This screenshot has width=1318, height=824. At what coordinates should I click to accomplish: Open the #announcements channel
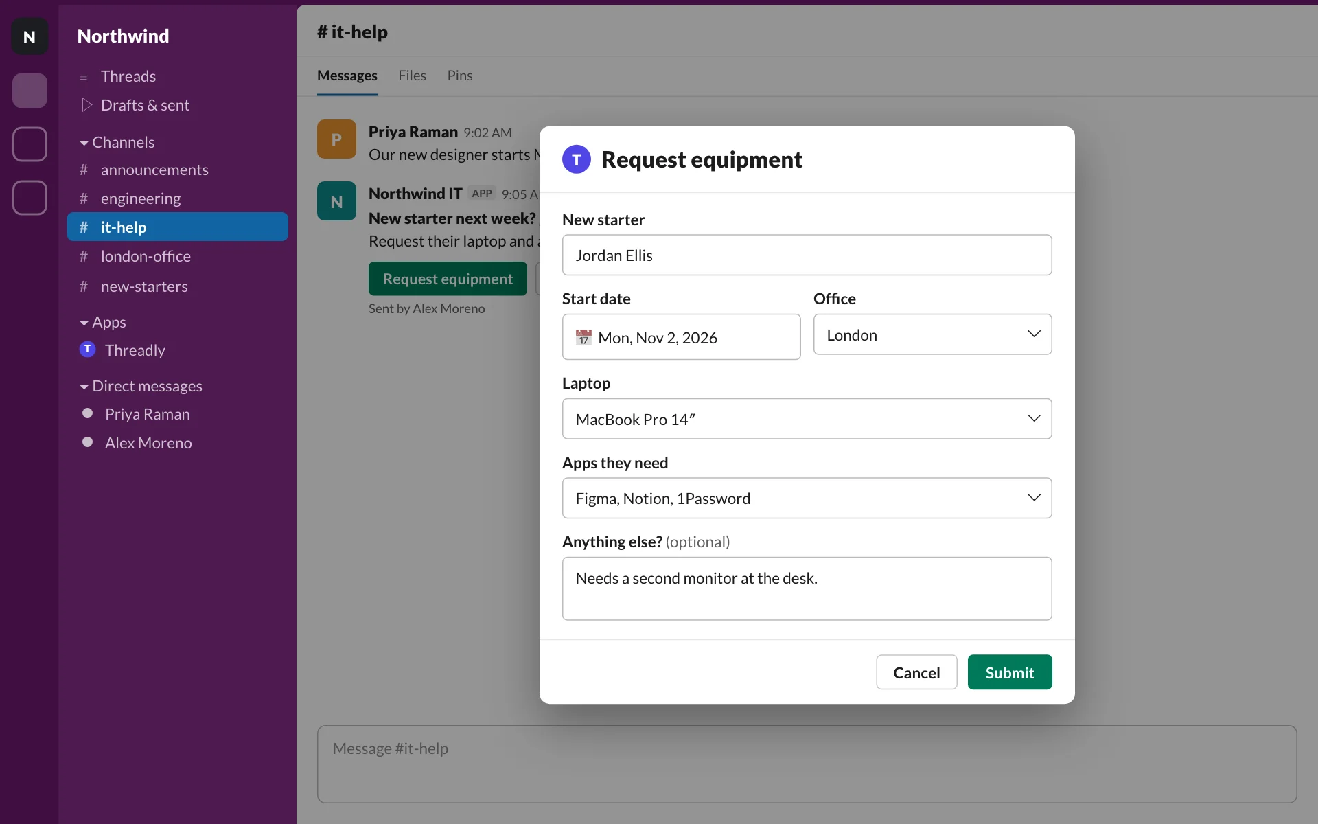(177, 170)
